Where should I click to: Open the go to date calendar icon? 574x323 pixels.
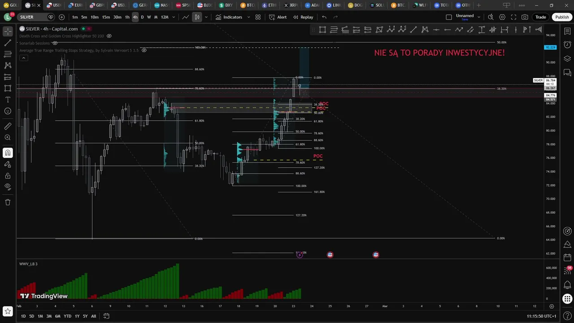click(106, 316)
